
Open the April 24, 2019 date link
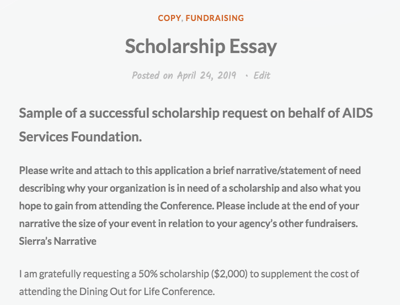[x=206, y=76]
